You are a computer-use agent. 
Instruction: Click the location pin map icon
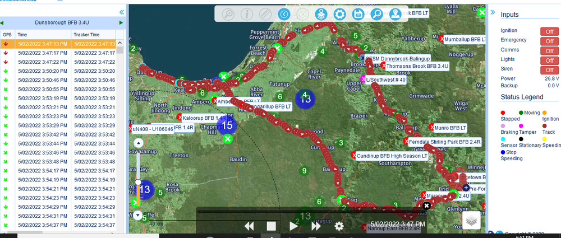(x=395, y=14)
